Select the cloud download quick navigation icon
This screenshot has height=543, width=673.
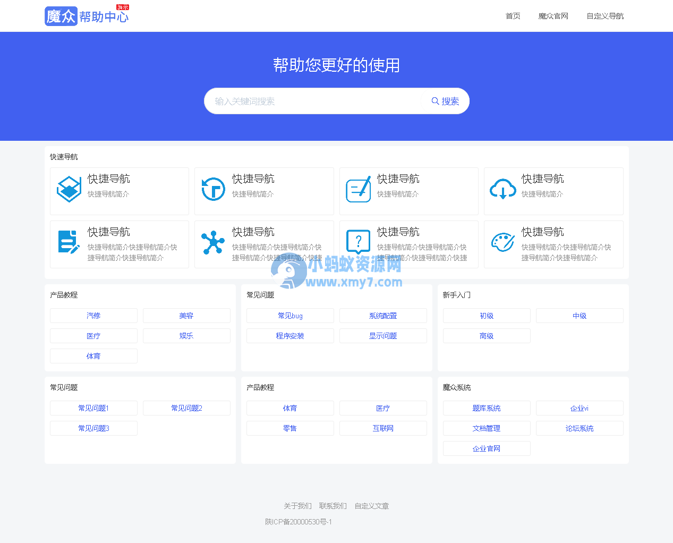pyautogui.click(x=502, y=190)
